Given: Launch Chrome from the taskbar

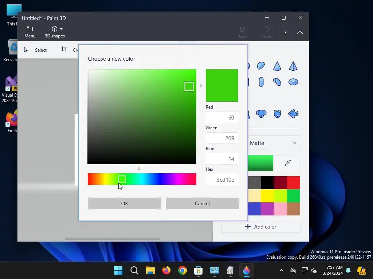Looking at the screenshot, I should [182, 270].
